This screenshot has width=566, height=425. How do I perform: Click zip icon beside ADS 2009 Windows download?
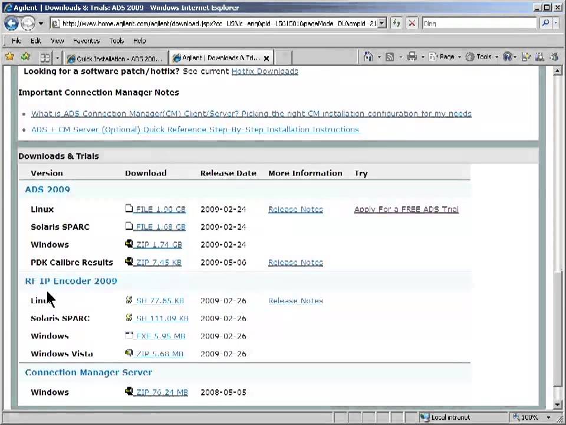[x=129, y=244]
